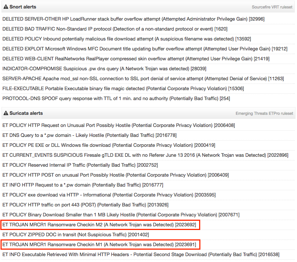Select the RealNetworks RealPlayer compressed skin alert
This screenshot has height=262, width=297.
pyautogui.click(x=136, y=59)
